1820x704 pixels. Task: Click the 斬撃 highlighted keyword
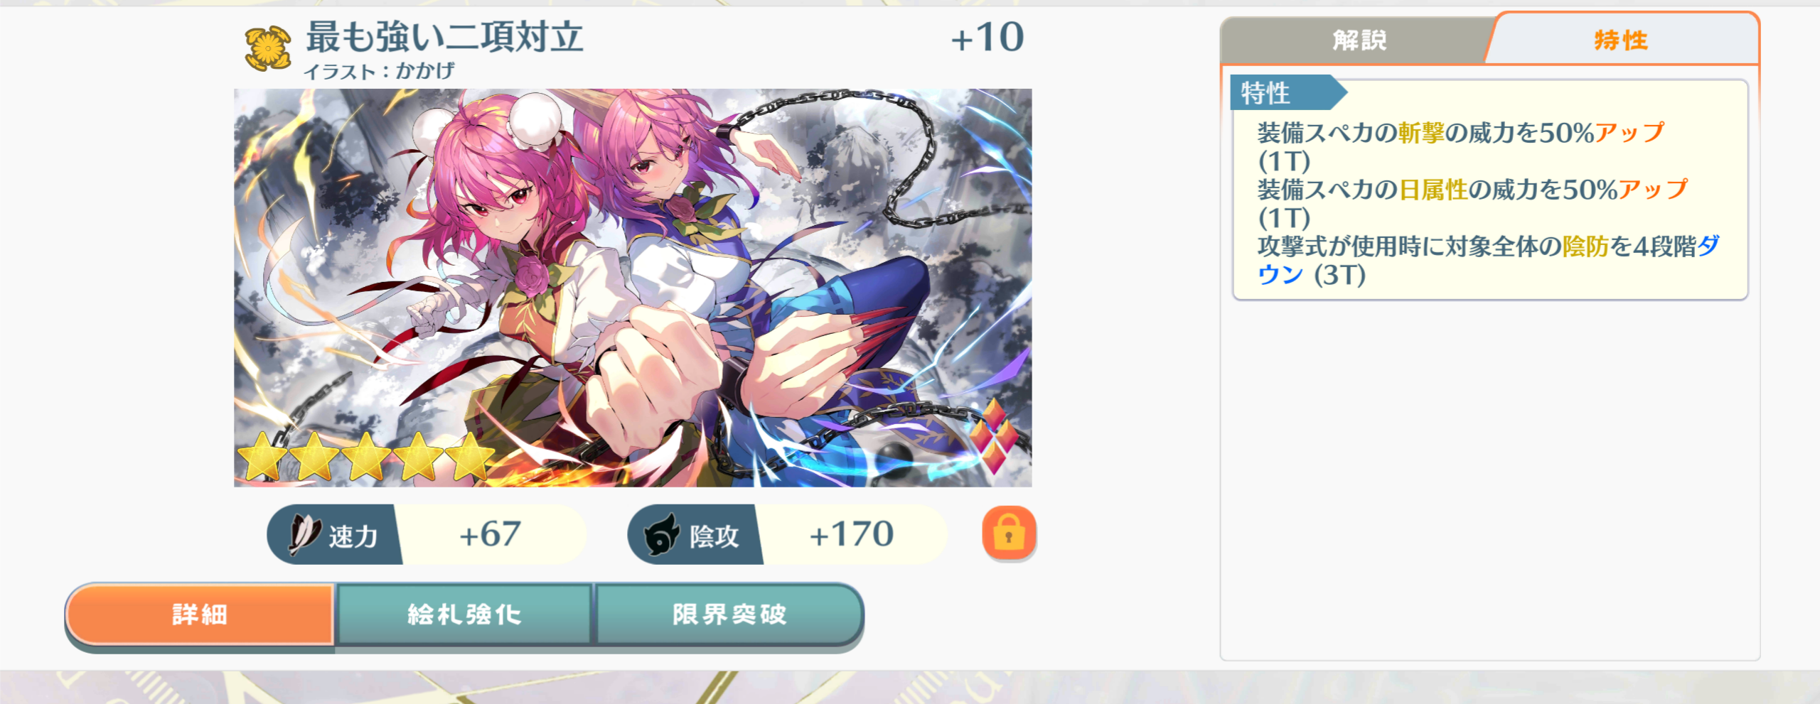(x=1421, y=133)
